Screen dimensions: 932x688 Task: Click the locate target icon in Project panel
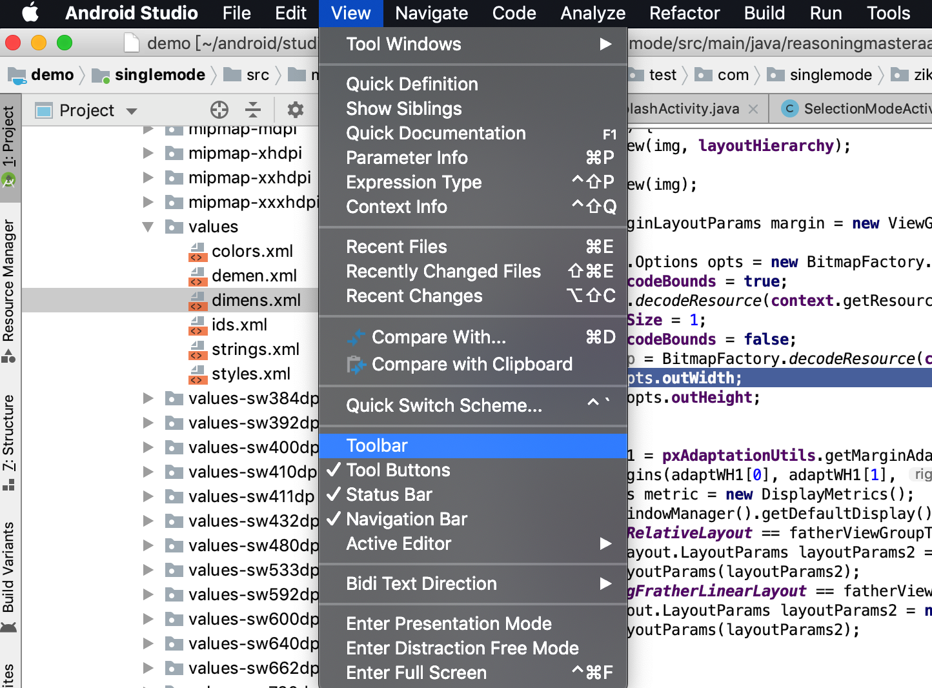(219, 110)
